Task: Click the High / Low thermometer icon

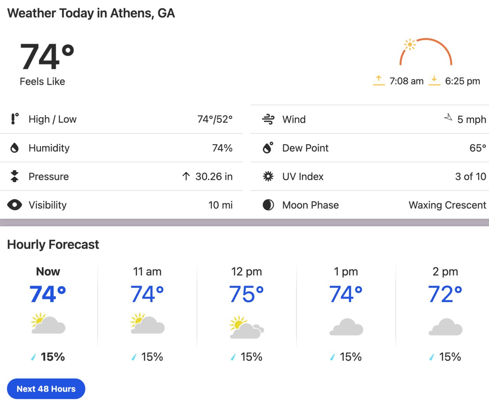Action: point(15,119)
